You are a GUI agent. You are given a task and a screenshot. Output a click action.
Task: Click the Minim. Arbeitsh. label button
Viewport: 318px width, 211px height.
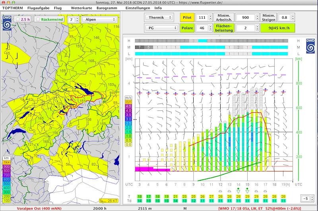click(224, 18)
